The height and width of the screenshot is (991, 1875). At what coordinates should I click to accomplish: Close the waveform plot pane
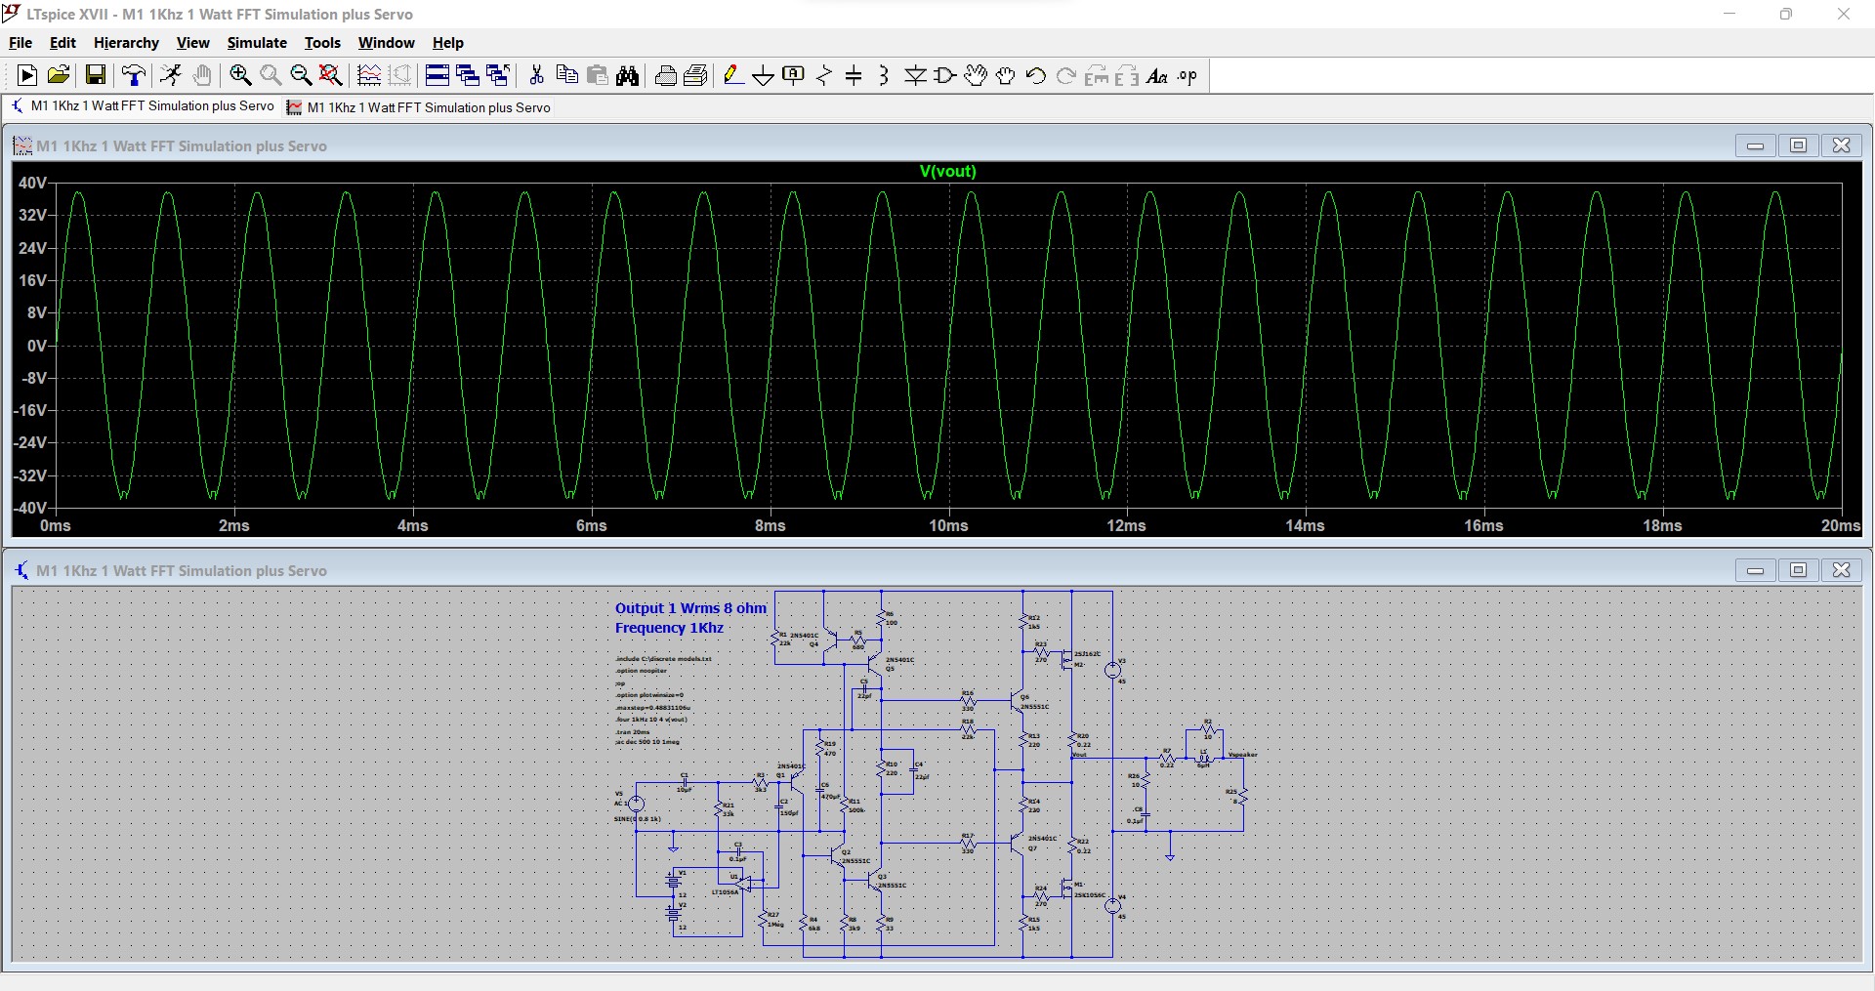[1842, 145]
